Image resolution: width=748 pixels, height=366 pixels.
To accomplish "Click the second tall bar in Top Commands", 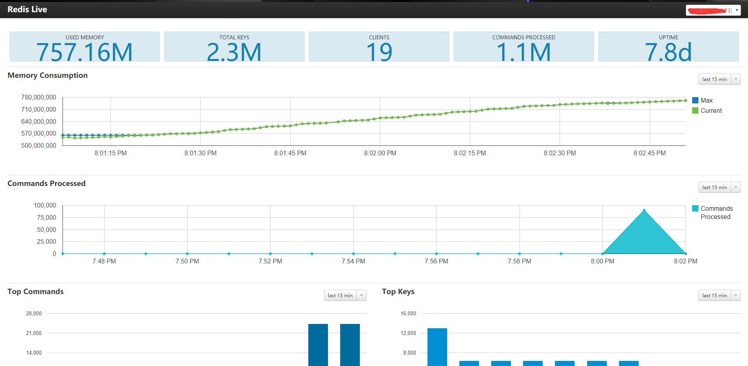I will click(350, 345).
